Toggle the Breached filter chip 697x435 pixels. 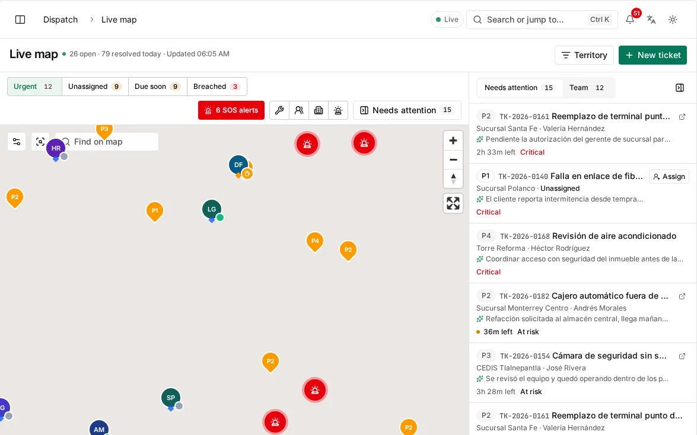click(x=217, y=87)
